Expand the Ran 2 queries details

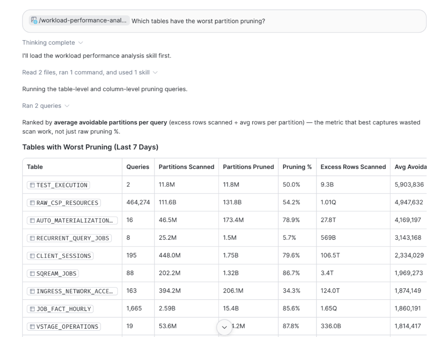click(x=46, y=106)
